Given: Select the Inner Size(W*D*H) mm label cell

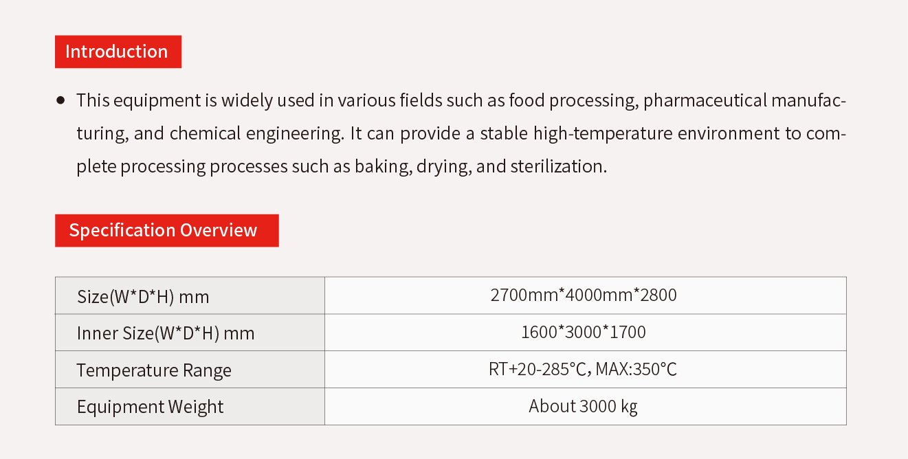Looking at the screenshot, I should click(x=190, y=333).
